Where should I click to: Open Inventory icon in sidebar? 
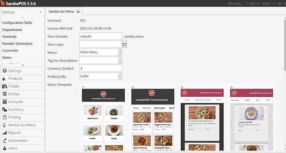5,109
